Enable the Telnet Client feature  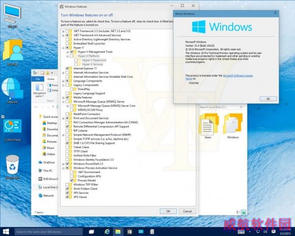[67, 147]
